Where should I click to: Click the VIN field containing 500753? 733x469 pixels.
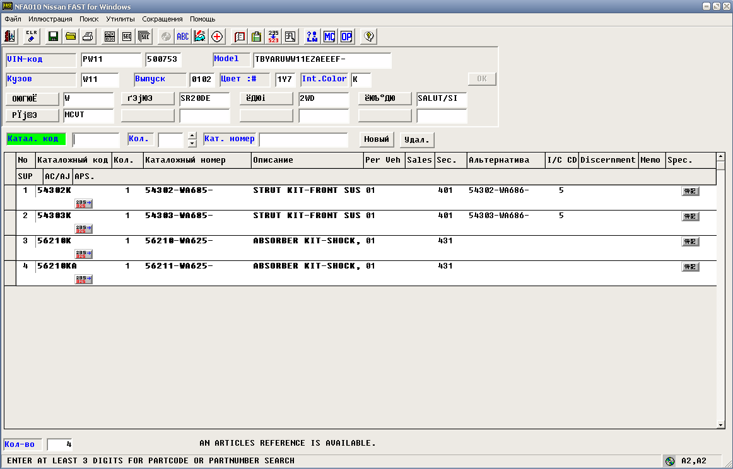(x=163, y=60)
